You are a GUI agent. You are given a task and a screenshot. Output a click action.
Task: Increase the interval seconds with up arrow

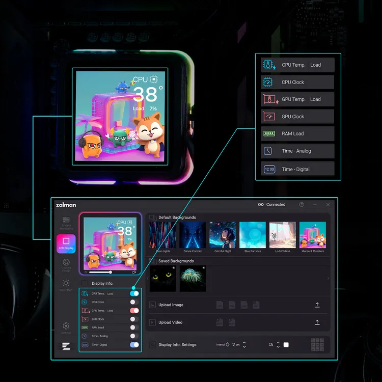point(244,342)
